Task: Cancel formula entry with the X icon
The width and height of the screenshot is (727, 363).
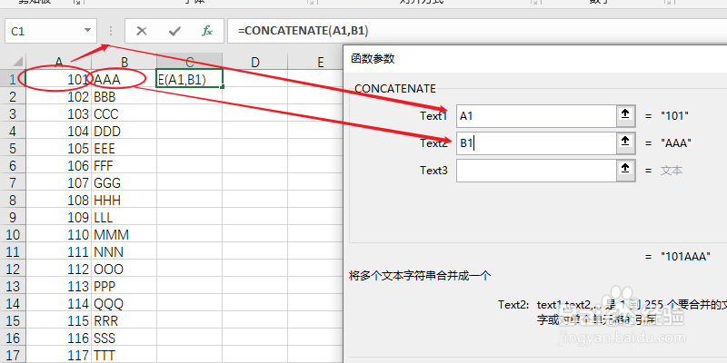Action: click(x=142, y=31)
